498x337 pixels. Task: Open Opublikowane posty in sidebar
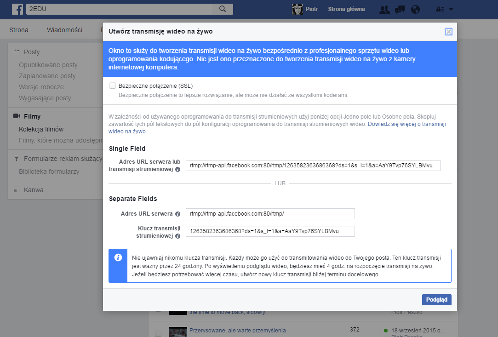48,65
